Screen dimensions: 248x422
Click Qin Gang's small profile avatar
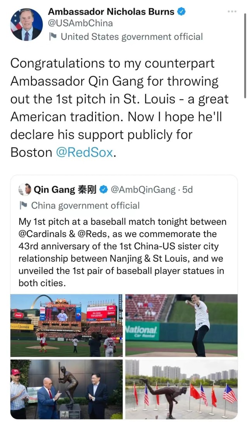[x=25, y=190]
